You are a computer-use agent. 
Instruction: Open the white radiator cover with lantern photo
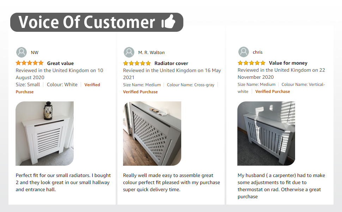(x=44, y=134)
